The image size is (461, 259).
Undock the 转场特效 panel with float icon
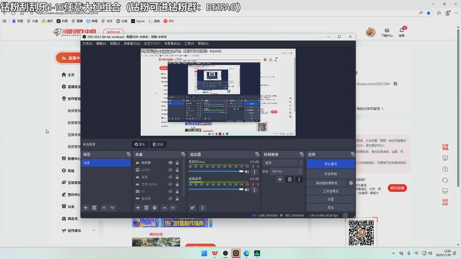pyautogui.click(x=301, y=154)
